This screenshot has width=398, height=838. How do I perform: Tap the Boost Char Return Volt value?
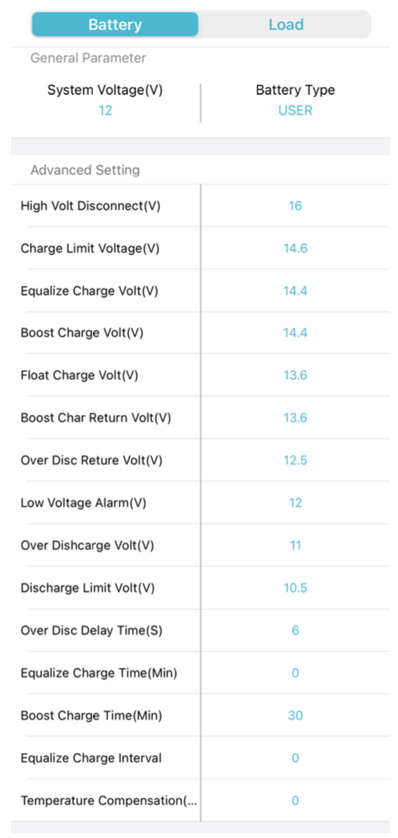(x=295, y=418)
